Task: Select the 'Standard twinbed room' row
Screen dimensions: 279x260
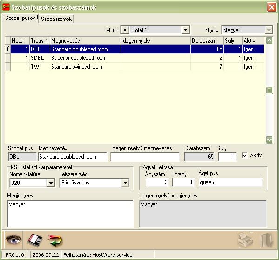Action: click(x=137, y=67)
